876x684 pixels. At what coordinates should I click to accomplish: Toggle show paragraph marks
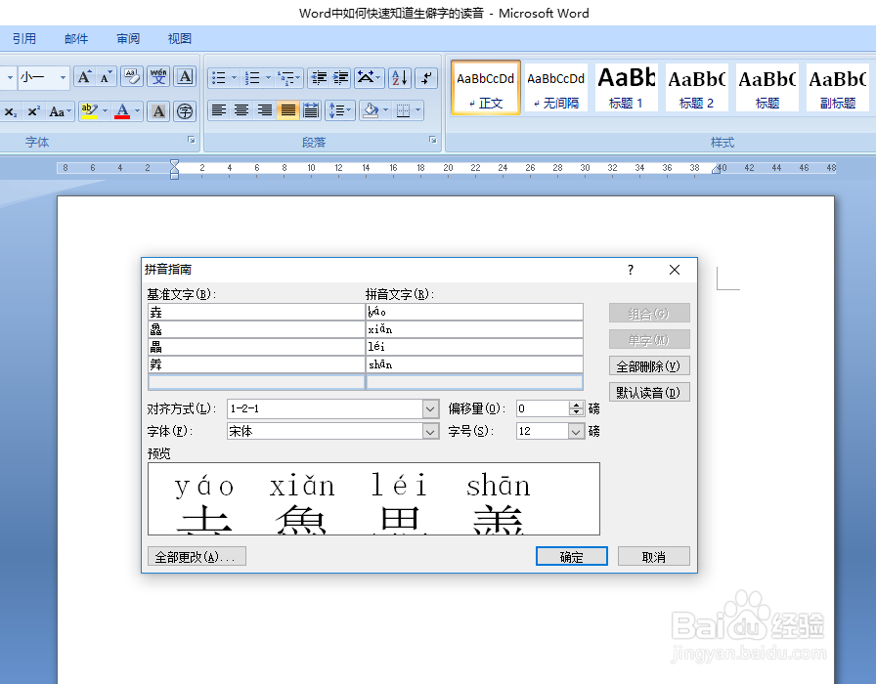coord(427,78)
